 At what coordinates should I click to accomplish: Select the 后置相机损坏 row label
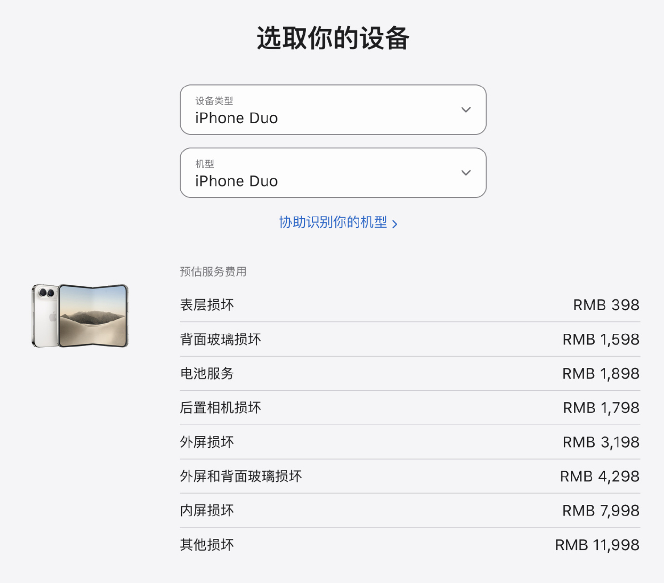pos(220,408)
